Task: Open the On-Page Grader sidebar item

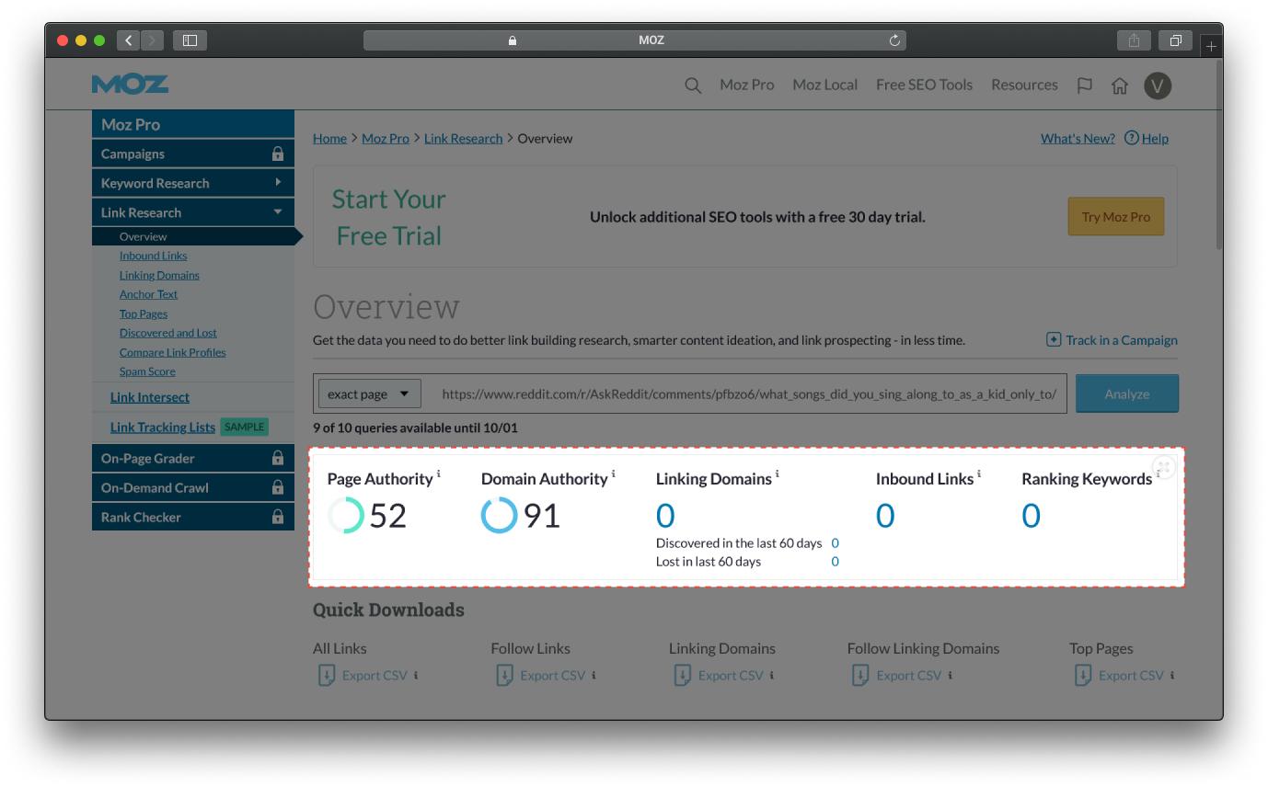Action: [193, 458]
